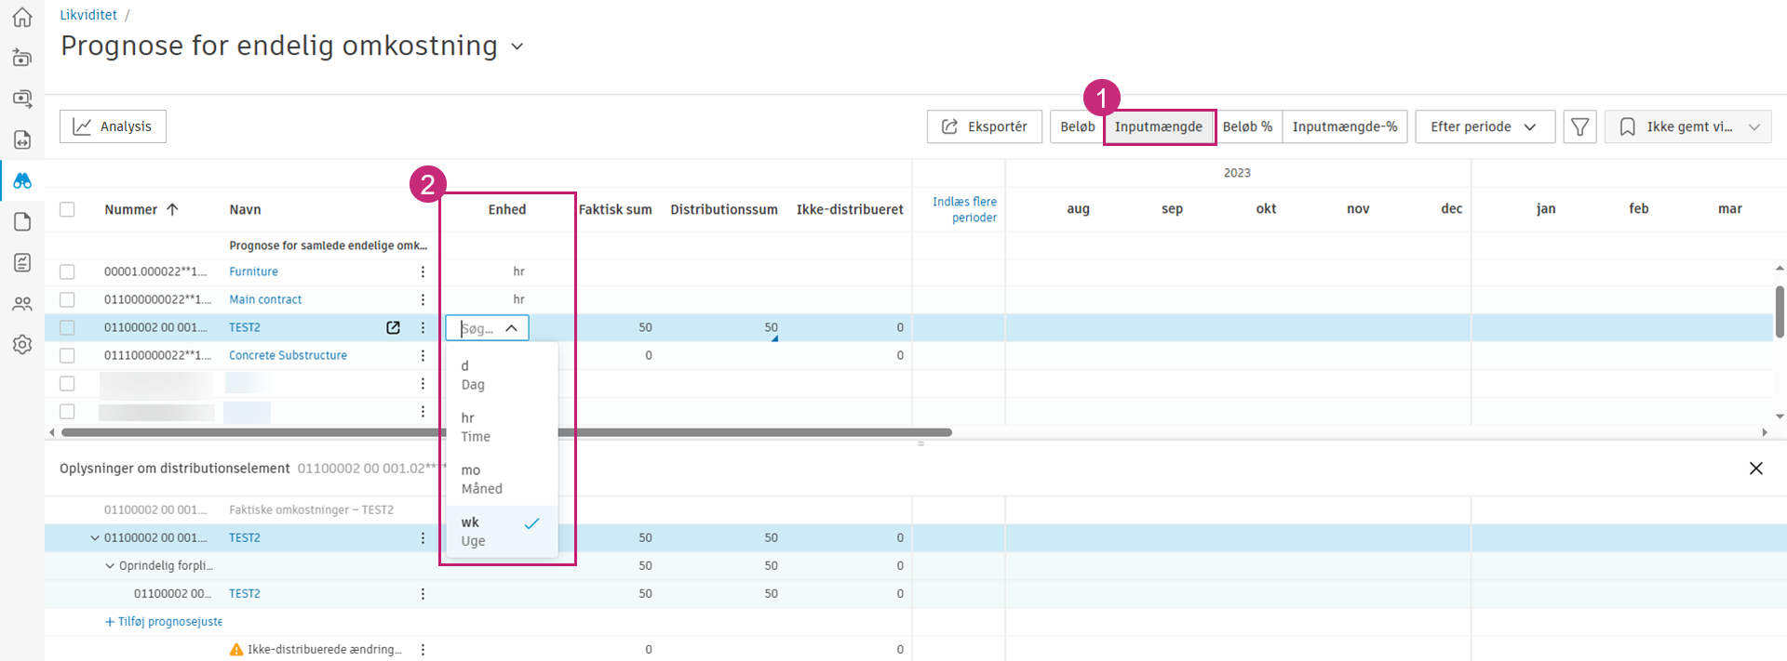
Task: Check the Main contract row checkbox
Action: [67, 299]
